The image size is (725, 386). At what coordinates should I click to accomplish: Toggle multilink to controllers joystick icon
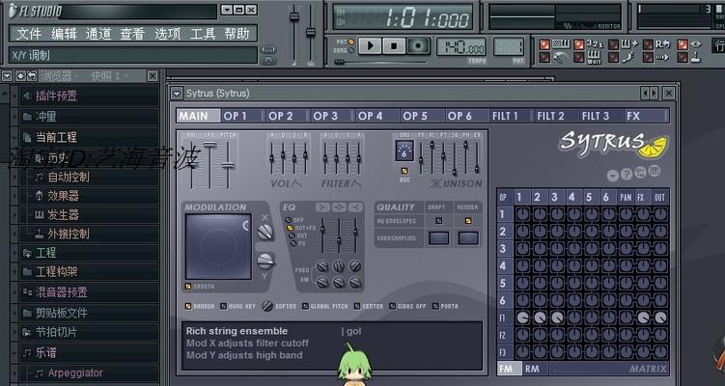point(683,57)
